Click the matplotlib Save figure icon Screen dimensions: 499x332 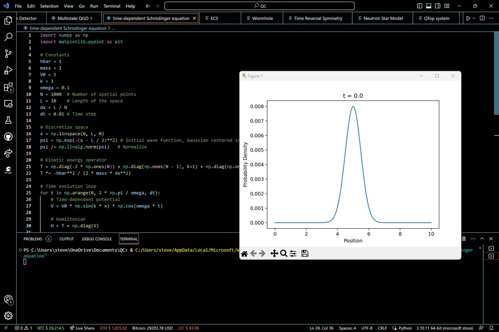pyautogui.click(x=305, y=253)
